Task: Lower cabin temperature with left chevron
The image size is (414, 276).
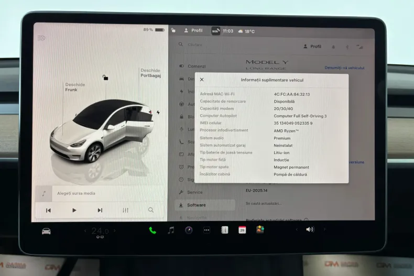Action: pos(85,231)
